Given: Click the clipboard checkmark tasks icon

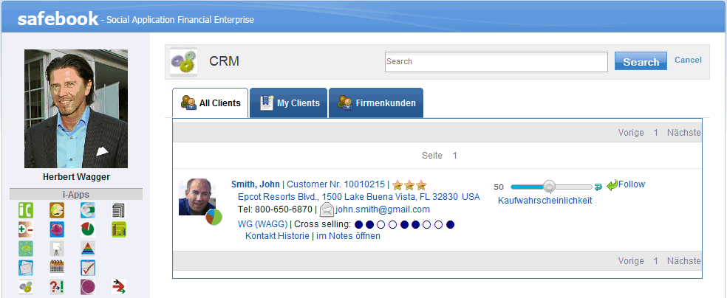Looking at the screenshot, I should click(88, 267).
